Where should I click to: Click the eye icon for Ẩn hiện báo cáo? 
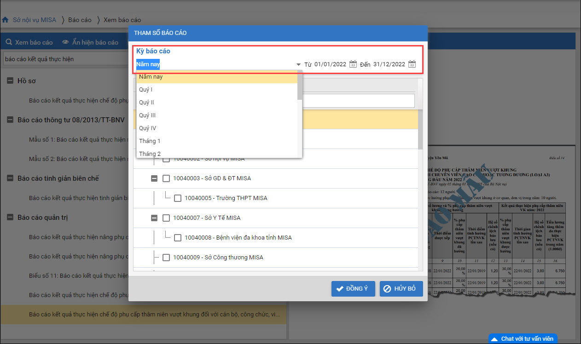pos(66,42)
